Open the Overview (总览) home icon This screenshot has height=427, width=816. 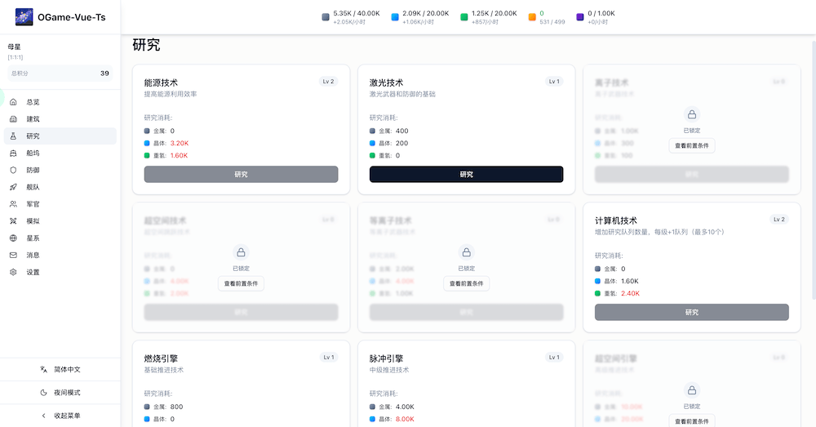pyautogui.click(x=13, y=102)
